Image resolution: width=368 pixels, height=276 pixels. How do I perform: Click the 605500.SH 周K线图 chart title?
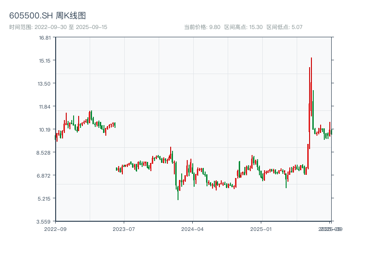pyautogui.click(x=47, y=16)
